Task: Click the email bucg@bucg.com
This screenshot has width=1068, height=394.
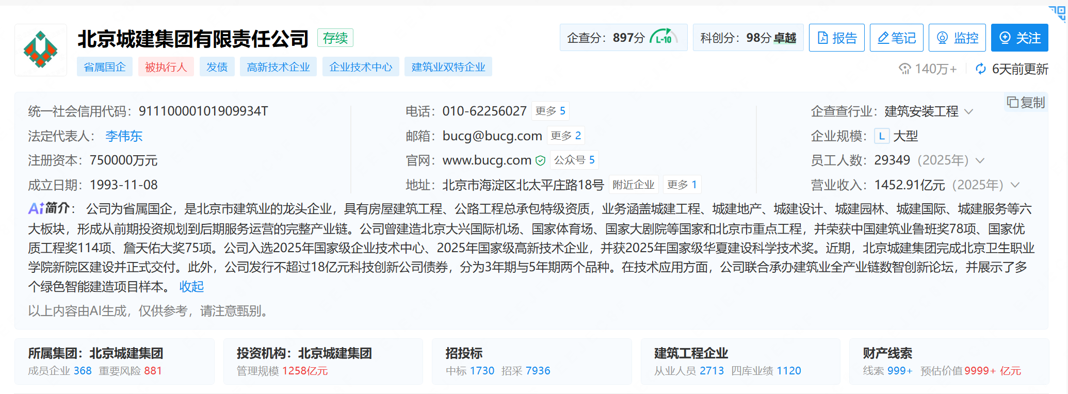Action: point(492,136)
